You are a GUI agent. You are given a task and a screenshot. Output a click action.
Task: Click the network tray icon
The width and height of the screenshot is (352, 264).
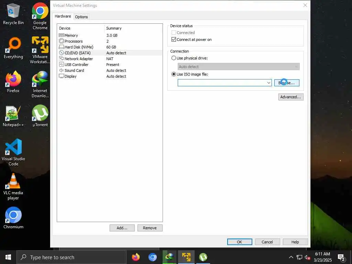(299, 257)
